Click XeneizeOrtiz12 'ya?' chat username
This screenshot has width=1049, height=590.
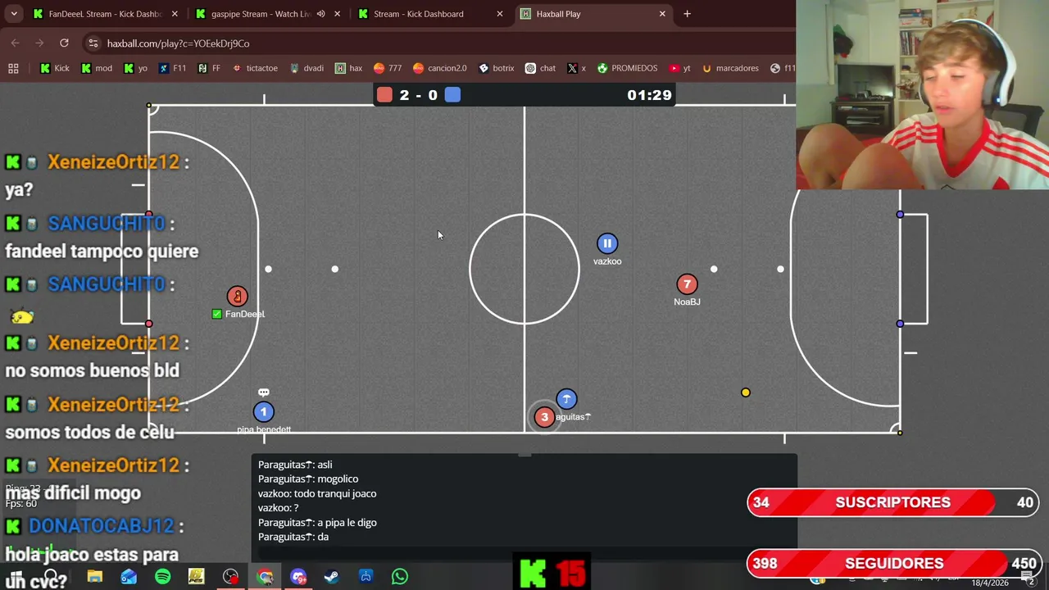click(113, 161)
